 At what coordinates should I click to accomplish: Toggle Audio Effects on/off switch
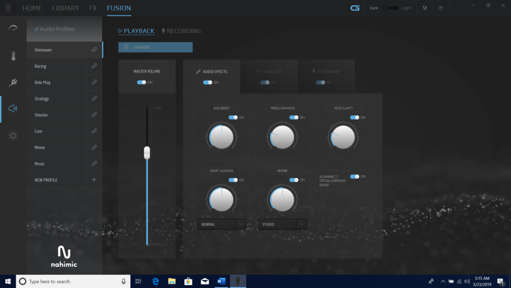click(208, 82)
